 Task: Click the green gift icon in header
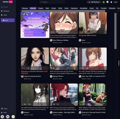(103, 2)
